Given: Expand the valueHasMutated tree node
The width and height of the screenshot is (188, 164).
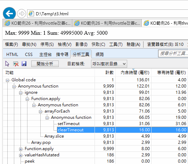Looking at the screenshot, I should (21, 155).
